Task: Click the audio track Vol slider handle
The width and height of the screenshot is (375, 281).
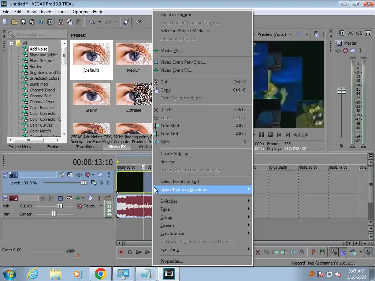Action: click(x=59, y=206)
